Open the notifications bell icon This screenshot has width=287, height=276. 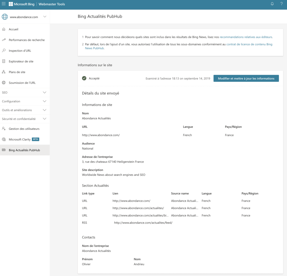point(272,4)
